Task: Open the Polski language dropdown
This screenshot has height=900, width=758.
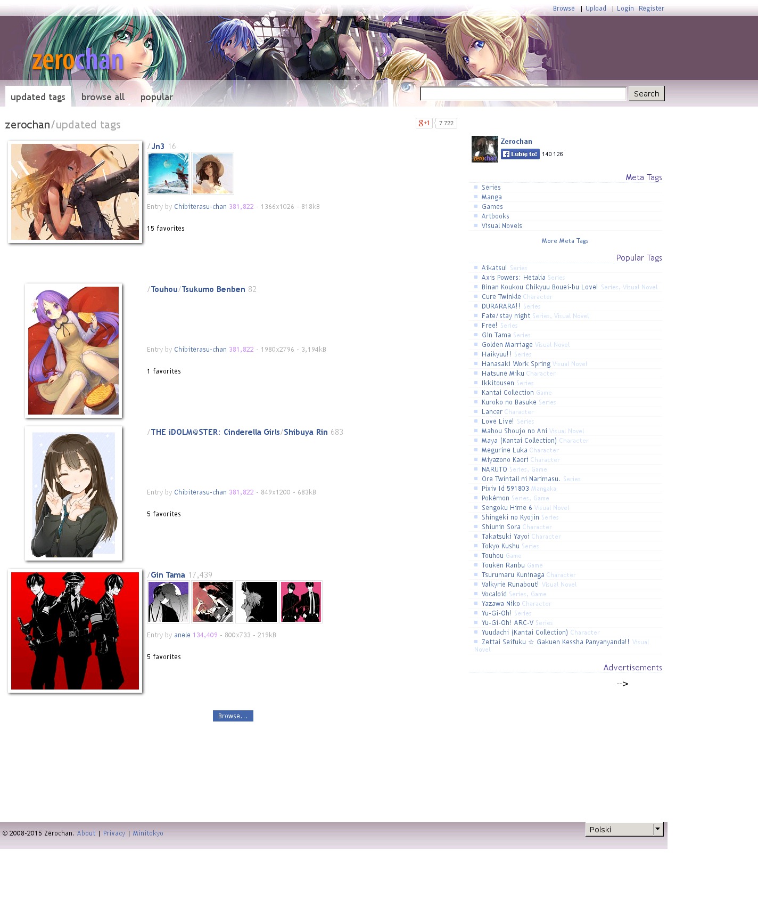Action: (624, 829)
